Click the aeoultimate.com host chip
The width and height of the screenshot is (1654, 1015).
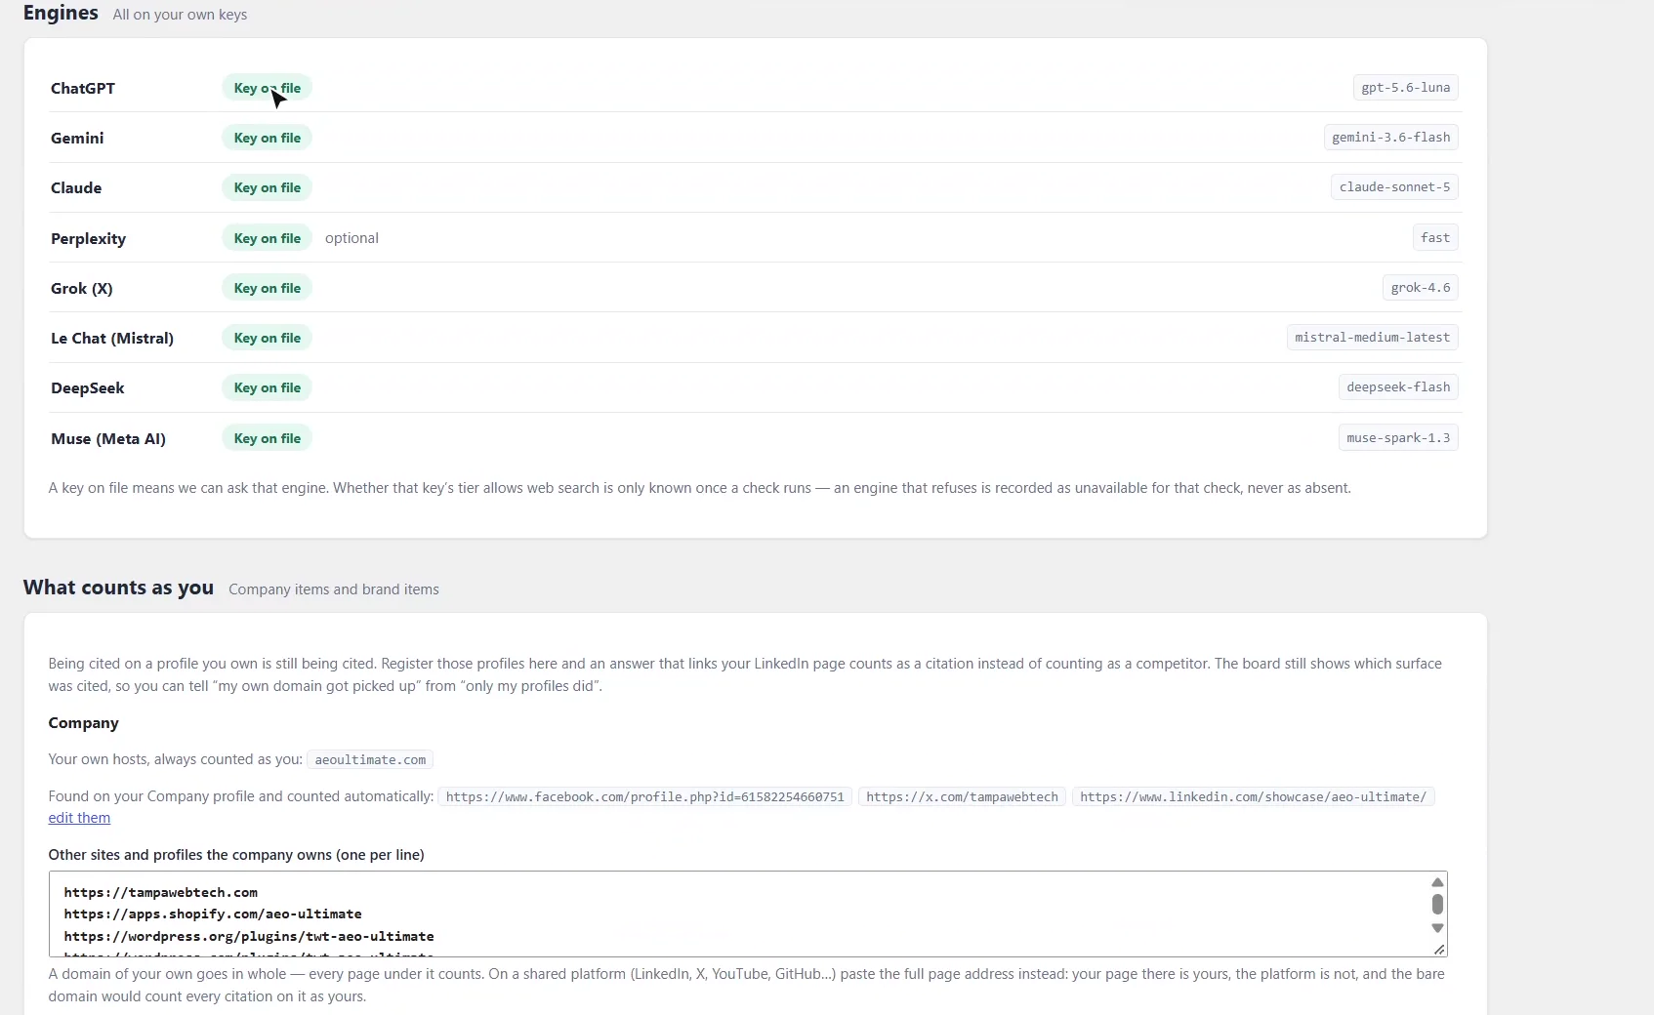370,759
